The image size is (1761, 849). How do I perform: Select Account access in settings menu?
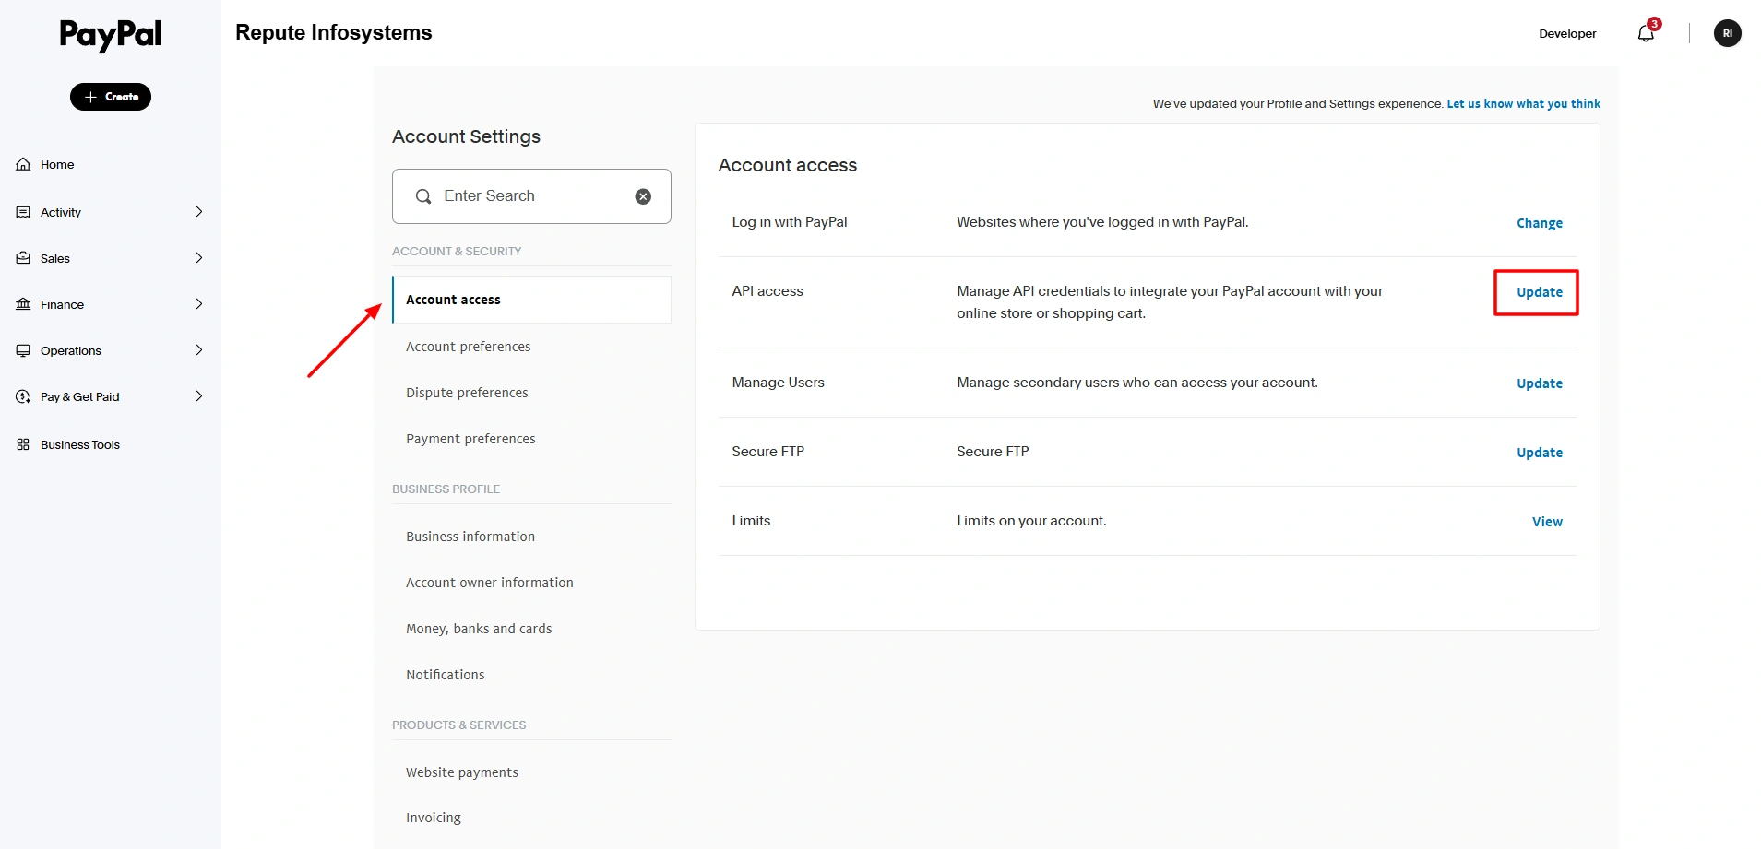click(531, 300)
